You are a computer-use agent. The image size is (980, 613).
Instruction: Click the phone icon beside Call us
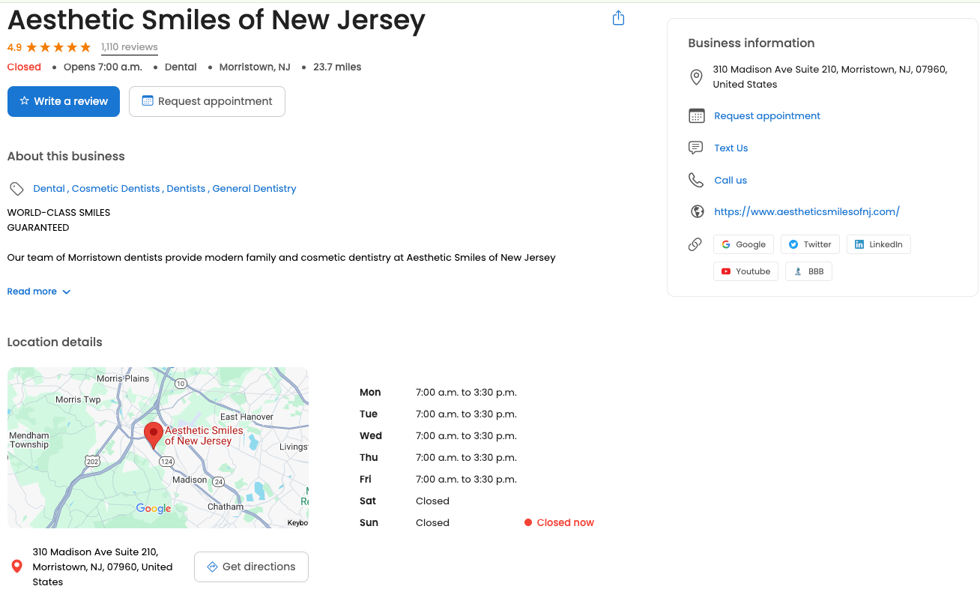pyautogui.click(x=696, y=180)
